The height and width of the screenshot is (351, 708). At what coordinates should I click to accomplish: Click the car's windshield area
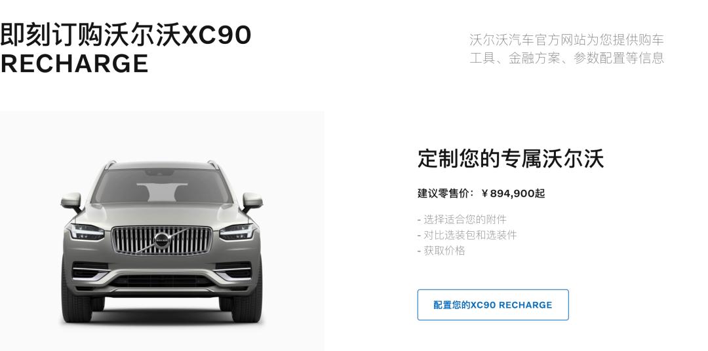click(162, 185)
